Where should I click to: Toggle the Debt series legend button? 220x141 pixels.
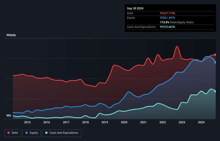tap(13, 133)
